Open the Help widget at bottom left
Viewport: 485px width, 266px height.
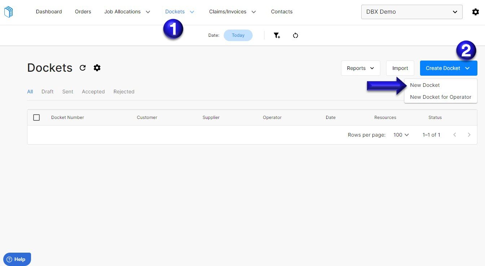[17, 259]
